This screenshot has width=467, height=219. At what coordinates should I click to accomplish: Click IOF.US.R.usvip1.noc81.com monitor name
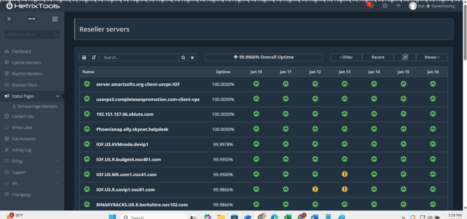coord(125,190)
